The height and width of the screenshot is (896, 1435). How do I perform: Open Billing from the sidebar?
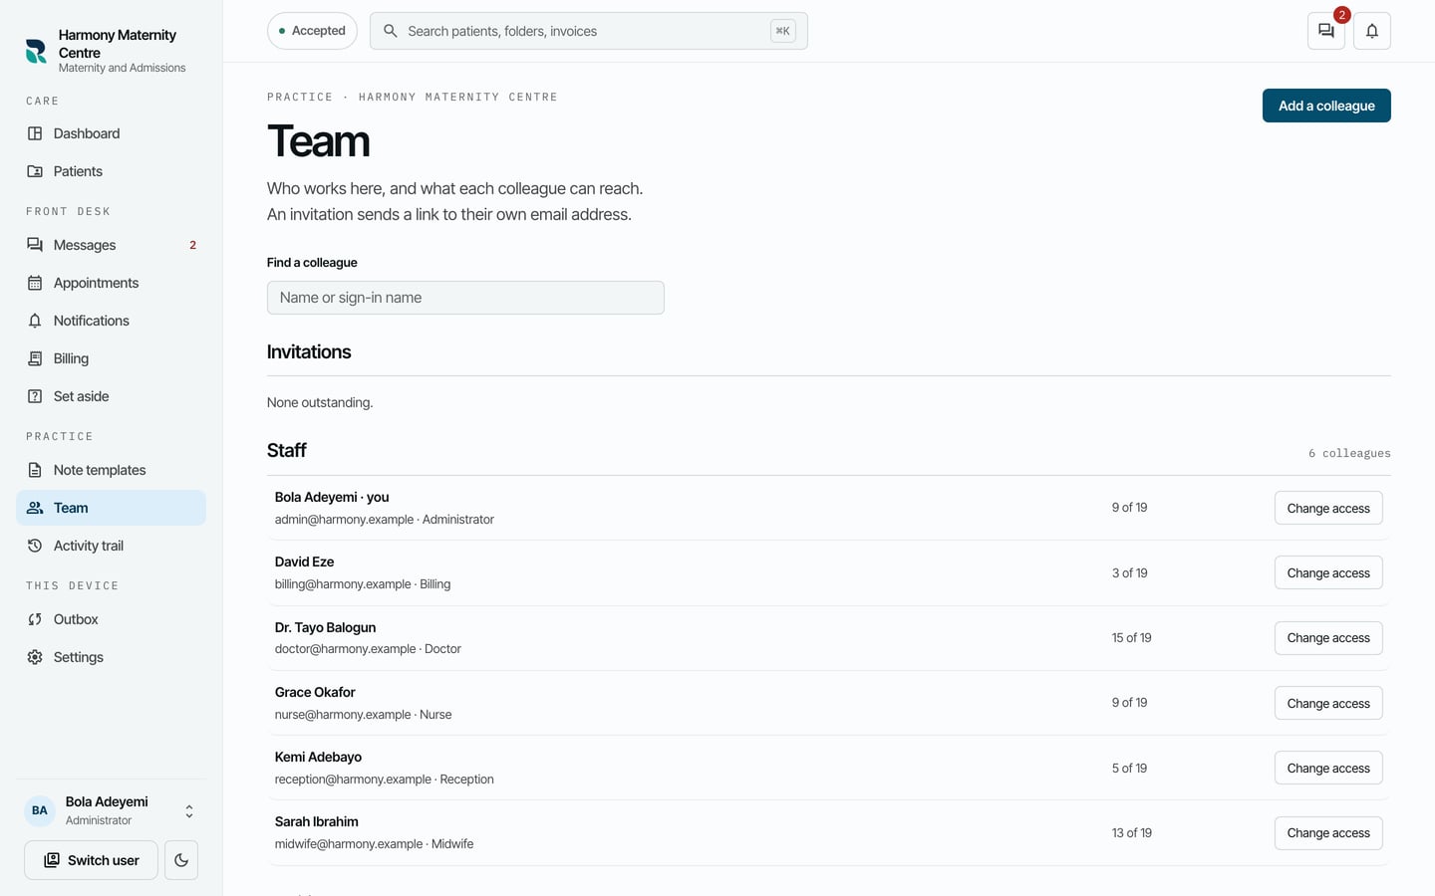[x=112, y=358]
